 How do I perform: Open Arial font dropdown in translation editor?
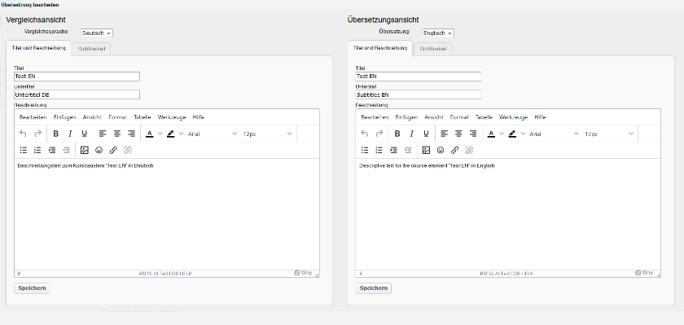[554, 134]
